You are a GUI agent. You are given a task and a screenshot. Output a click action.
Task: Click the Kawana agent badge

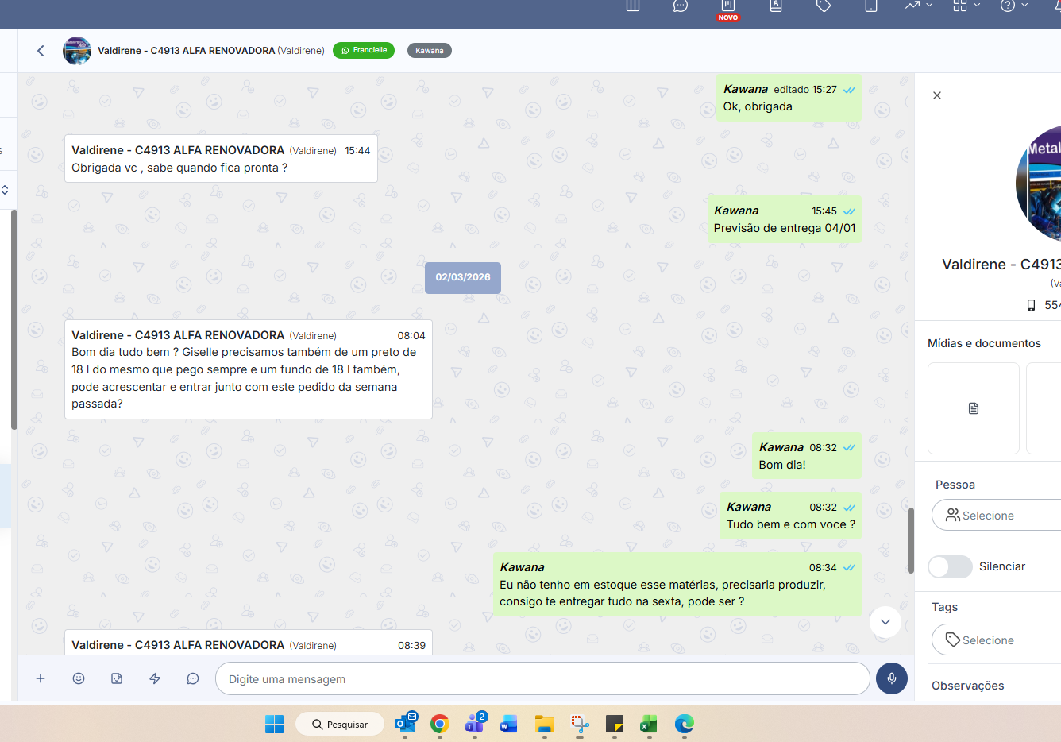click(429, 51)
